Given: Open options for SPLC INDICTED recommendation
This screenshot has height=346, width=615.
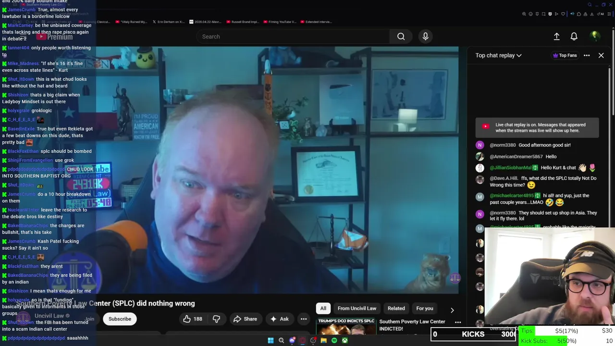Looking at the screenshot, I should [x=458, y=322].
